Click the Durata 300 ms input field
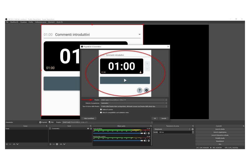Viewport: 250px width, 167px height. tap(175, 132)
